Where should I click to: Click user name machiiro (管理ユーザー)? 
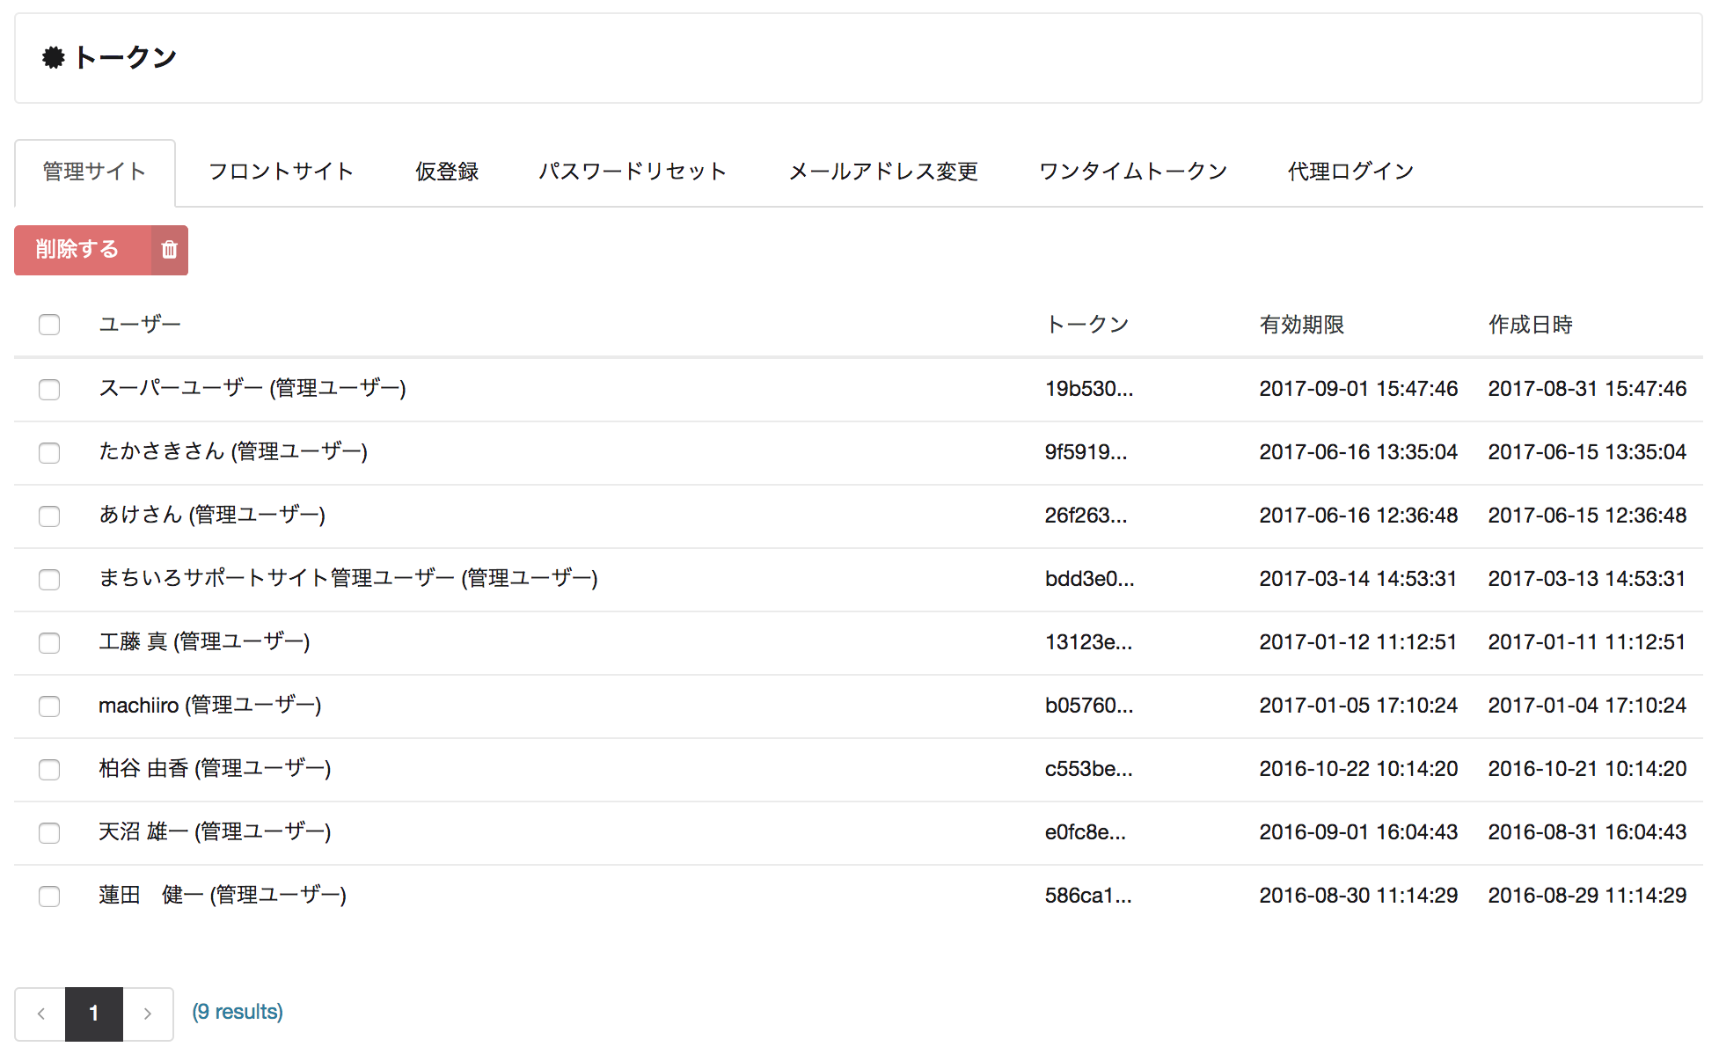[x=210, y=705]
